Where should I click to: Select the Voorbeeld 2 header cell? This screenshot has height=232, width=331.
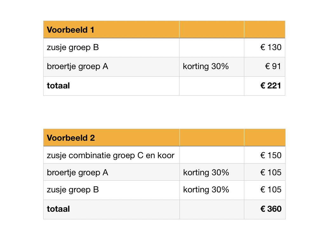[x=111, y=138]
